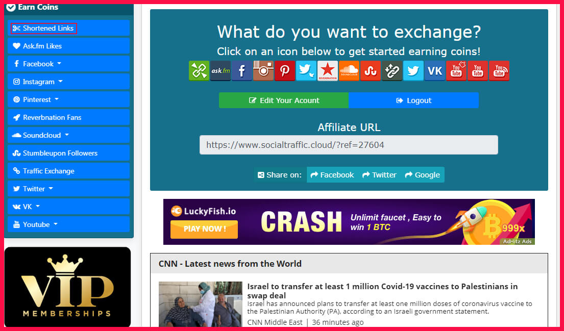Click the green shortened links chain icon
The image size is (564, 331).
pyautogui.click(x=199, y=71)
